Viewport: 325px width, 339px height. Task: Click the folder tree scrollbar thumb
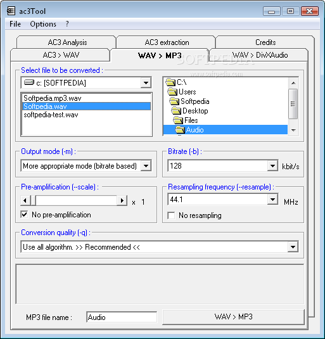[x=293, y=104]
